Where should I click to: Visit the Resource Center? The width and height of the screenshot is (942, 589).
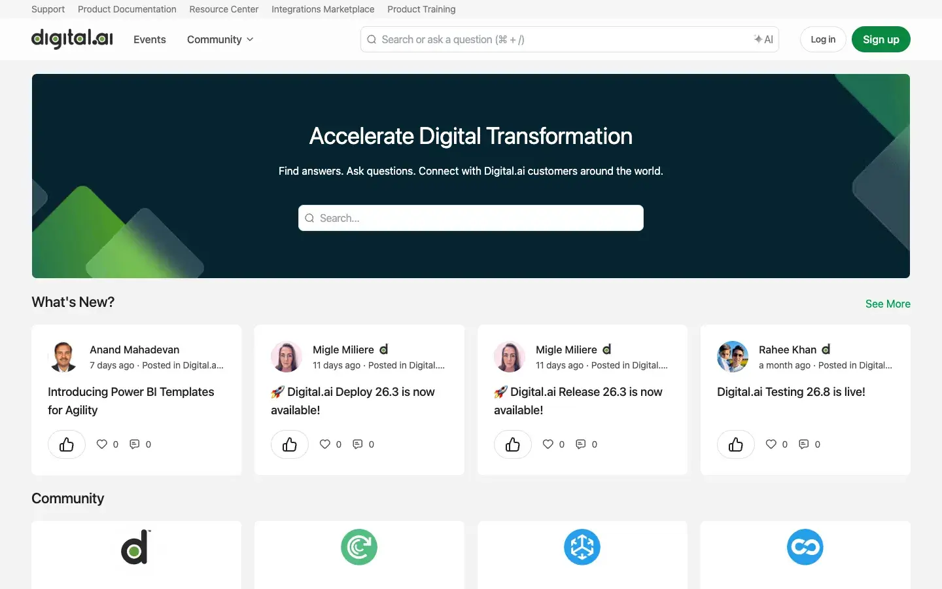pos(224,9)
